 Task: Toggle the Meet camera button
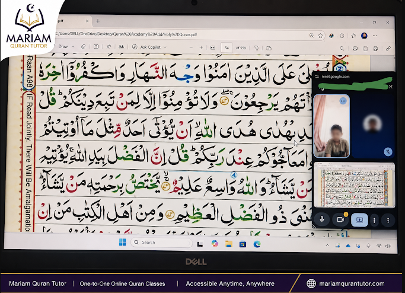[340, 219]
